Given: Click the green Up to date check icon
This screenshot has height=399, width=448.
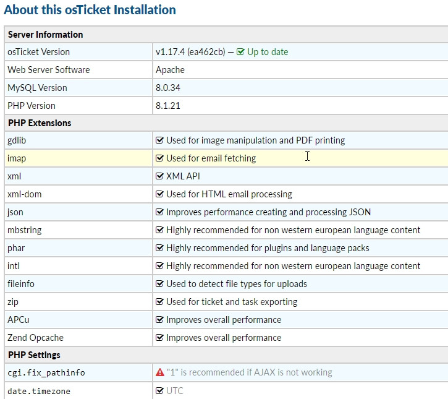Looking at the screenshot, I should [240, 52].
